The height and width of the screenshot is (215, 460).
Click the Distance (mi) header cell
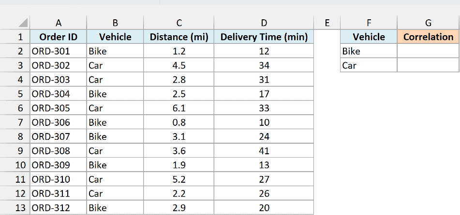(178, 37)
